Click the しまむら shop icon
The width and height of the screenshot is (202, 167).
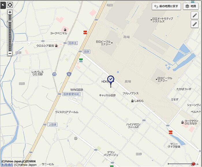click(132, 101)
